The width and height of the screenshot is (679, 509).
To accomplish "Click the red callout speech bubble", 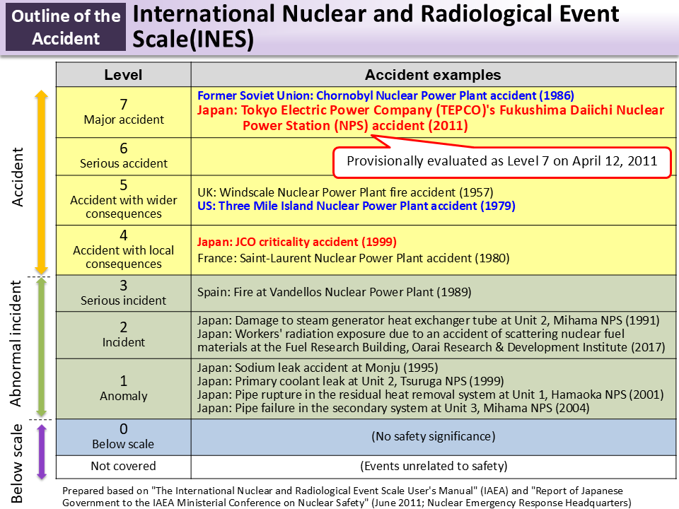I will click(502, 161).
